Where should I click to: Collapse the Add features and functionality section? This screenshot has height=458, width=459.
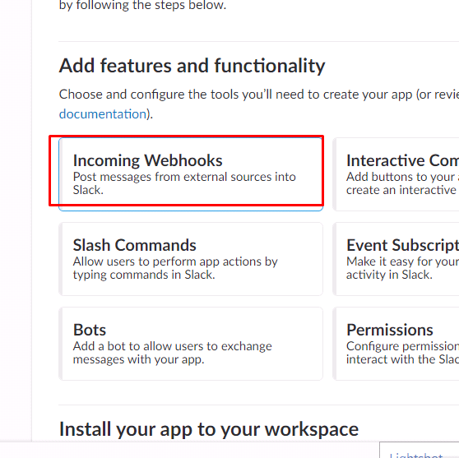(192, 66)
